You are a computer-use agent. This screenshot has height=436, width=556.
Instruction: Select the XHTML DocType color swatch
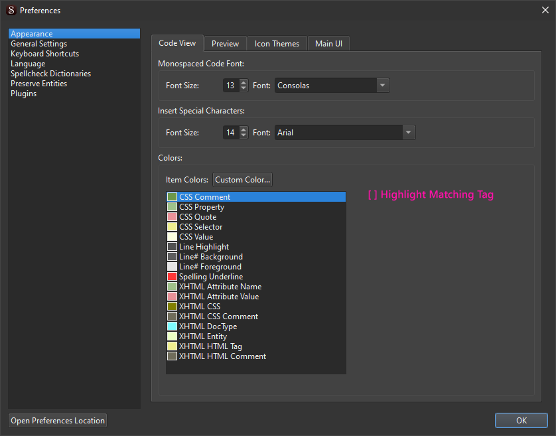(x=172, y=327)
